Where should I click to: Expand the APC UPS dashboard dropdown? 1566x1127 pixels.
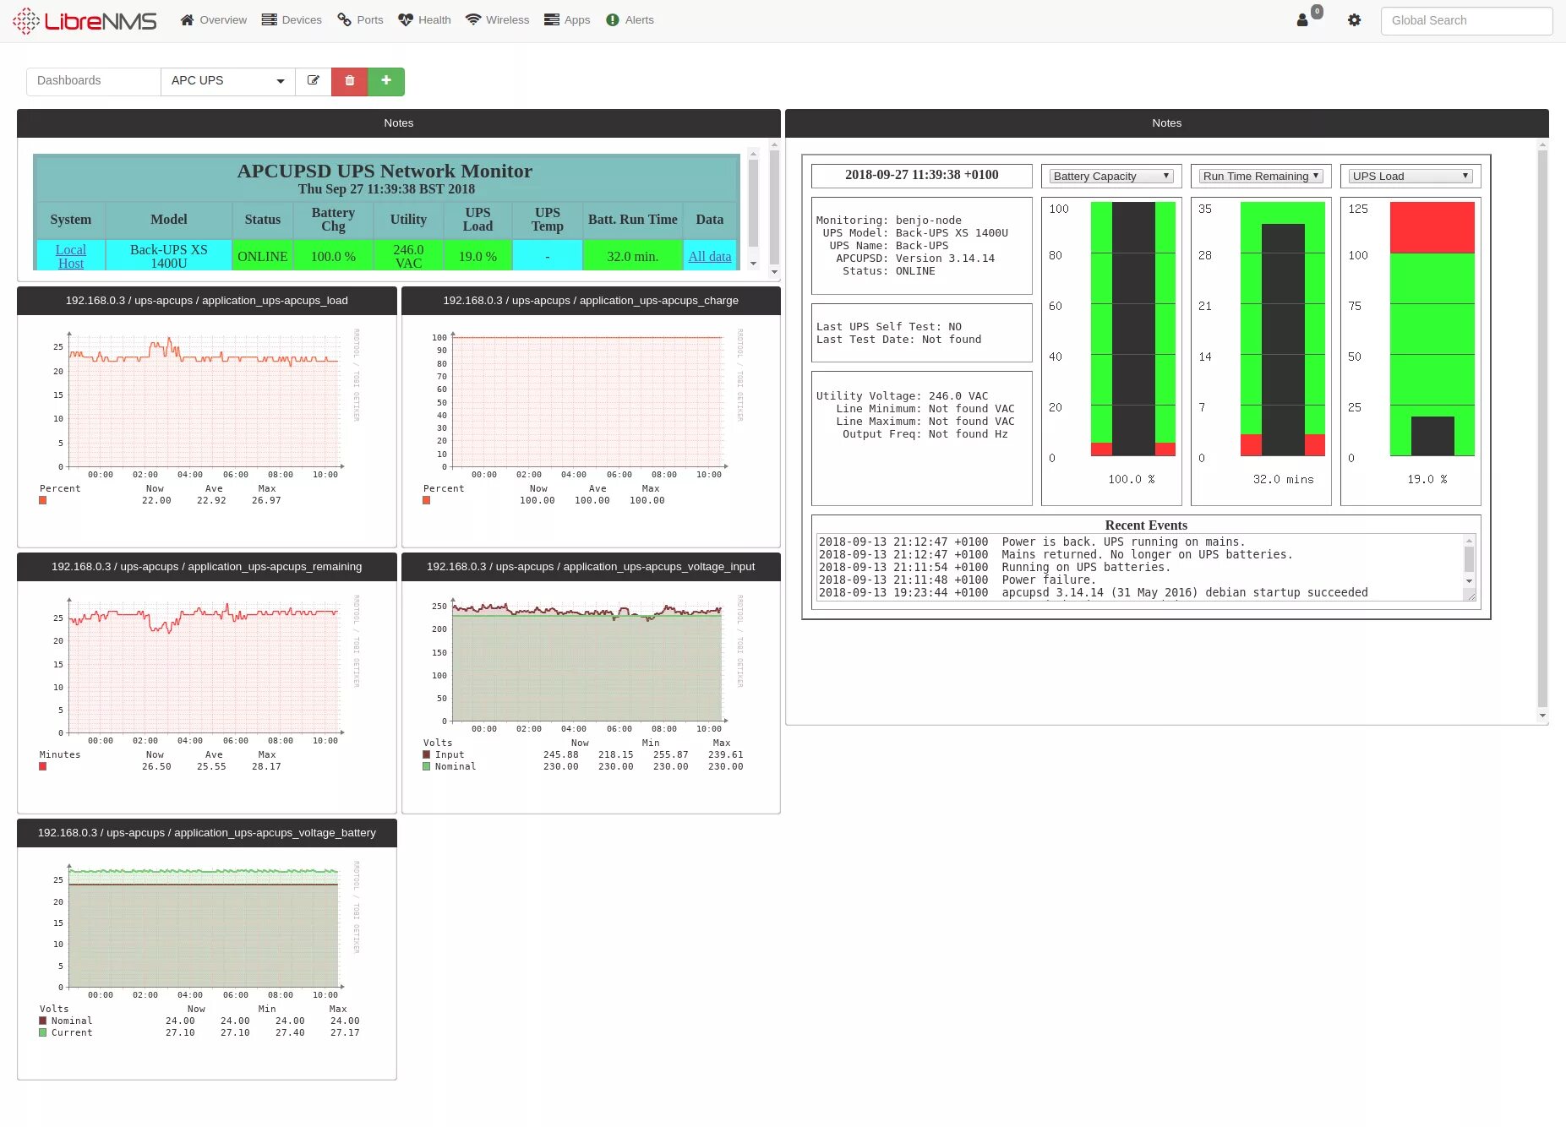(228, 81)
